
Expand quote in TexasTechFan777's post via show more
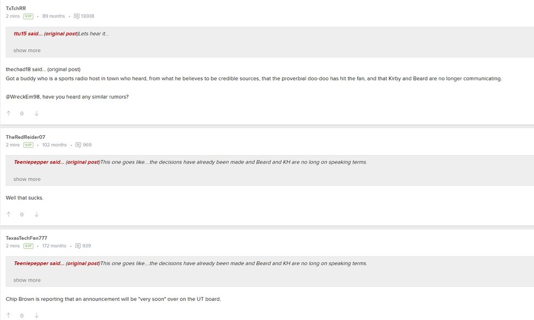tap(27, 280)
